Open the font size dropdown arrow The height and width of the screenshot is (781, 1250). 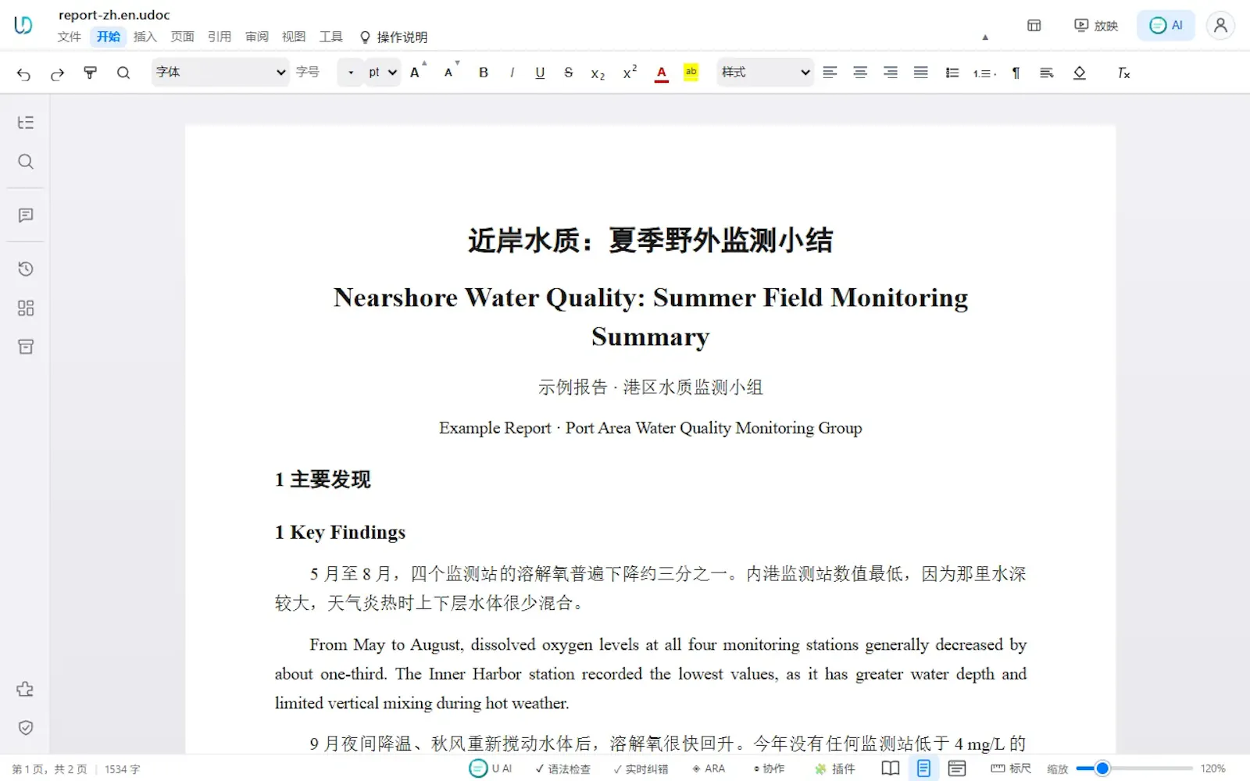coord(351,73)
